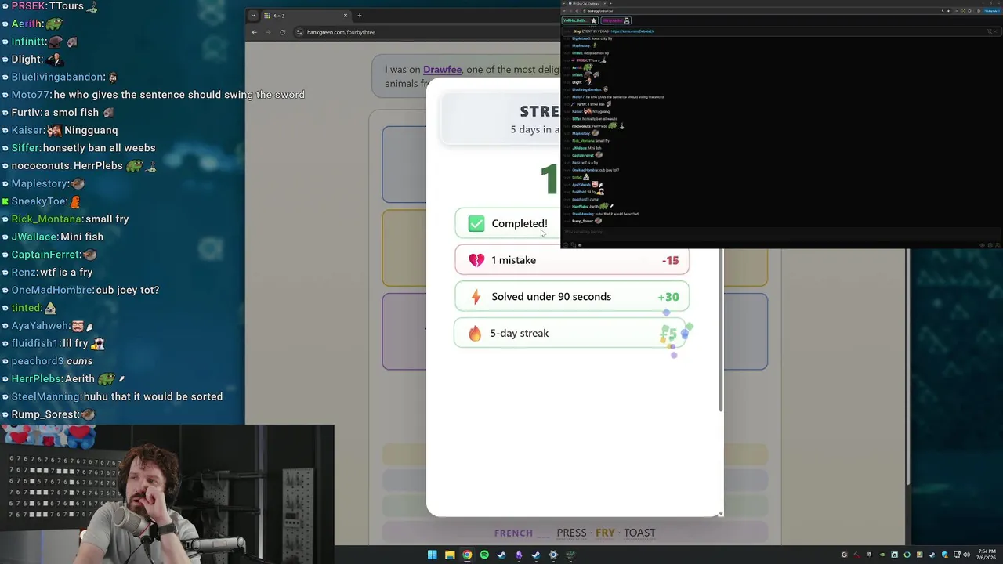Open the taskbar clock showing 7:54 PM

pos(987,555)
